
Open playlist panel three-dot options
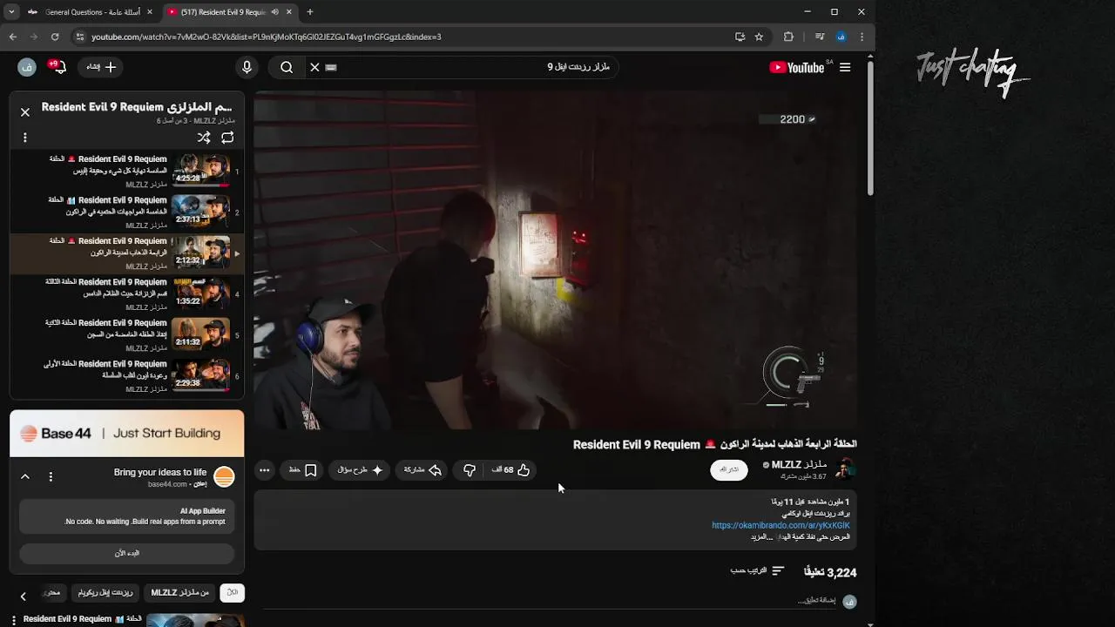point(25,138)
